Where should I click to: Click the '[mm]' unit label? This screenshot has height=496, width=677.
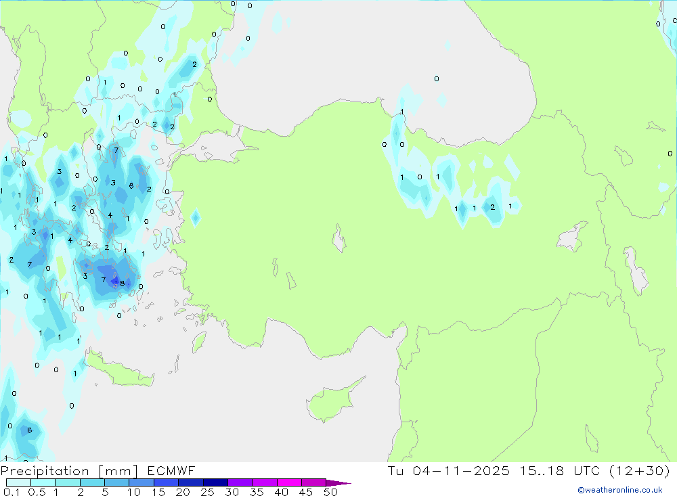pos(118,471)
